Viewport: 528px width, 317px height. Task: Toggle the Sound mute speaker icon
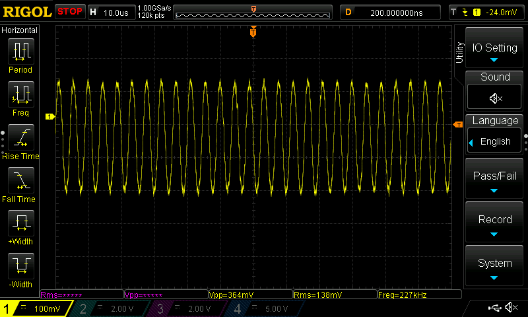(x=494, y=98)
